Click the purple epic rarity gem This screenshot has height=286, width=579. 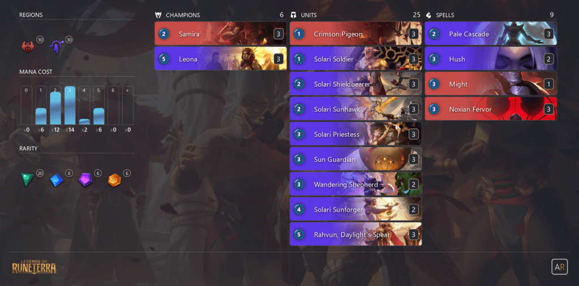pyautogui.click(x=85, y=180)
